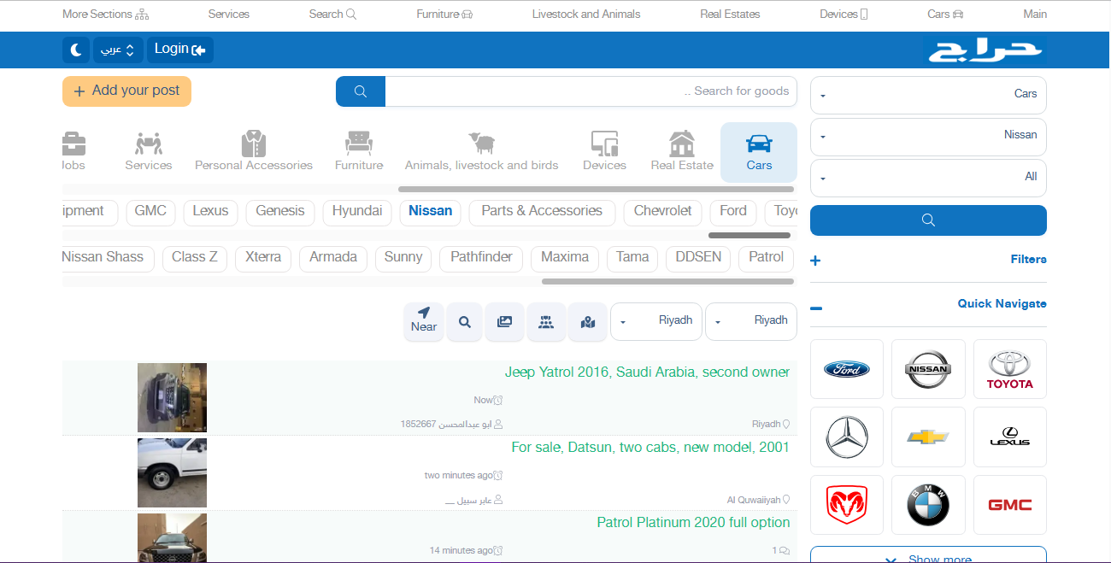The image size is (1111, 563).
Task: Open Livestock and Animals in top navigation
Action: [x=586, y=14]
